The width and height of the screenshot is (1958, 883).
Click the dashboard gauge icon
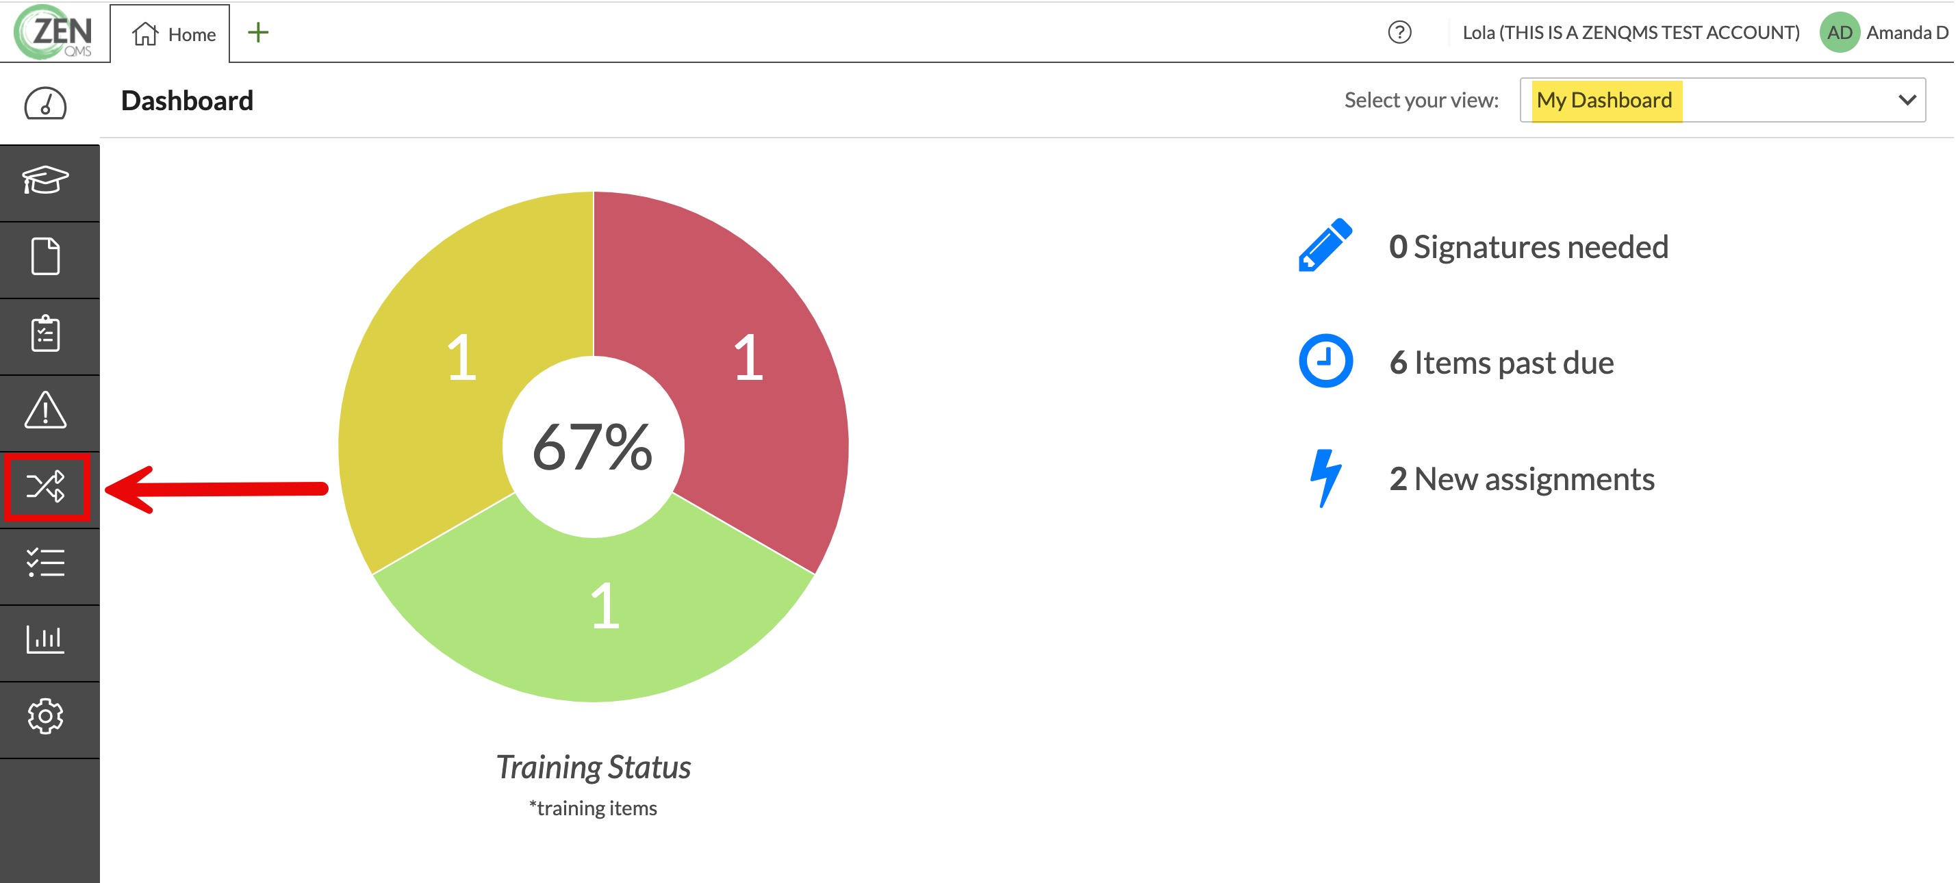(x=46, y=103)
